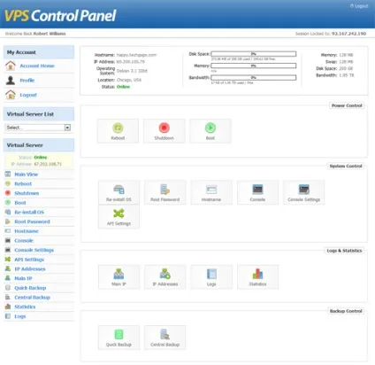Click the Logout link in the top header
Screen dimensions: 375x365
click(x=359, y=6)
